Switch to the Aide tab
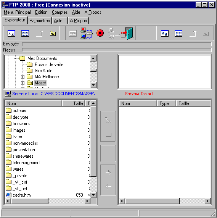Viewport: 217px width, 218px height. [x=59, y=21]
